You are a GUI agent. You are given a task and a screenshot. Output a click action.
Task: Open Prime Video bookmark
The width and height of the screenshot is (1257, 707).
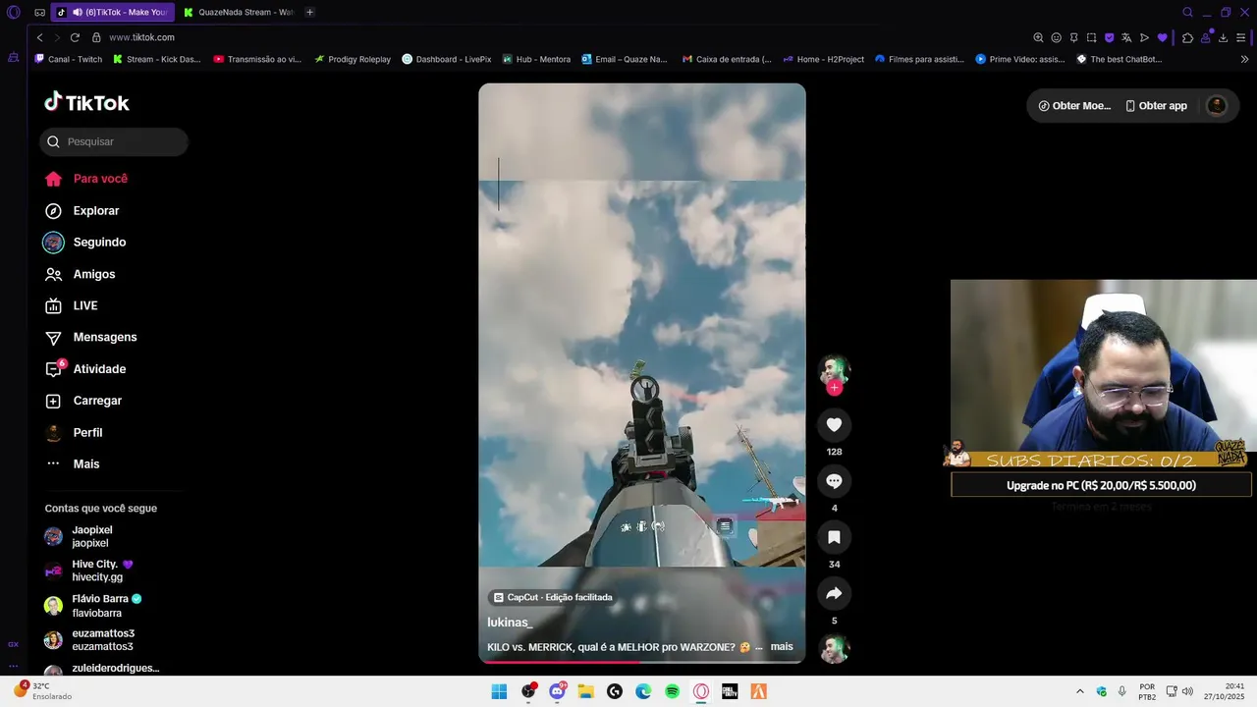coord(1019,59)
